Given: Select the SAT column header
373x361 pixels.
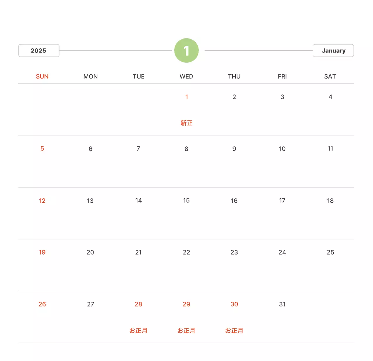Looking at the screenshot, I should (330, 76).
